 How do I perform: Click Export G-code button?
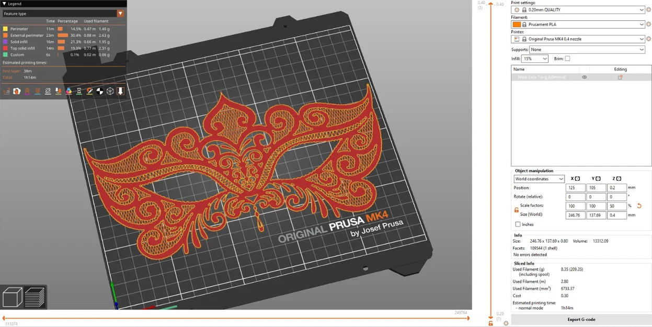(x=581, y=319)
